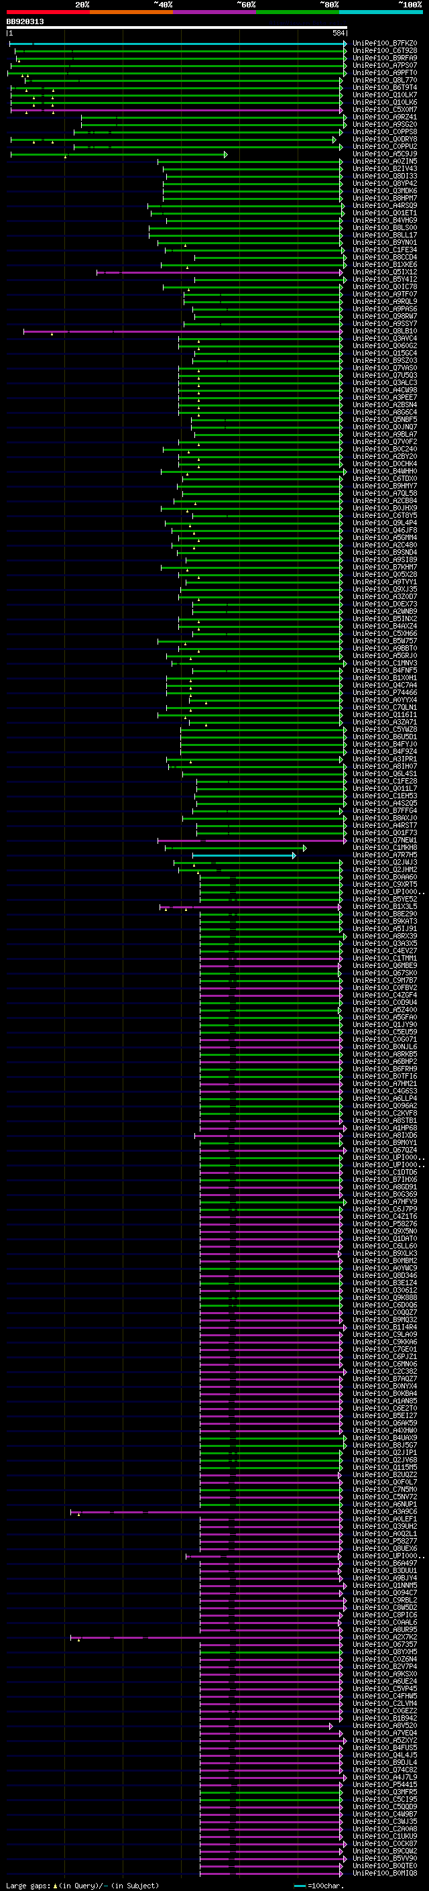Image resolution: width=429 pixels, height=1891 pixels.
Task: Select UniRef100_B4VHG9 entry
Action: click(385, 220)
